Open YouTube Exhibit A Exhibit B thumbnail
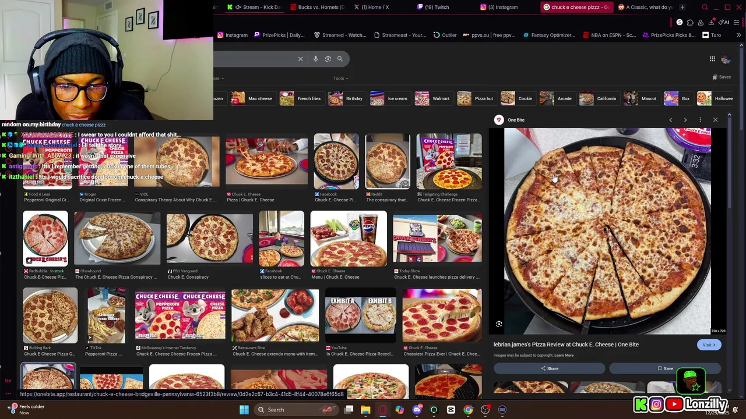 point(360,315)
